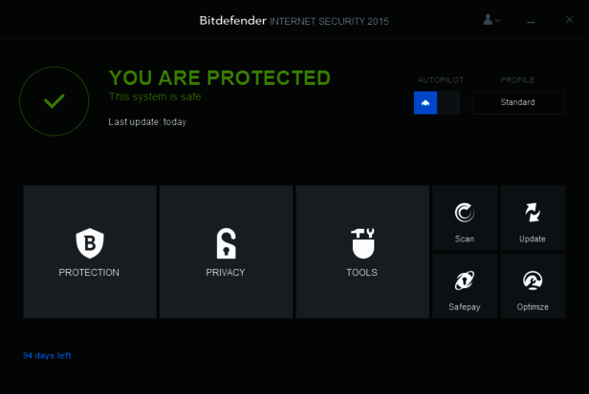Open the Protection shield module
Image resolution: width=589 pixels, height=394 pixels.
89,251
